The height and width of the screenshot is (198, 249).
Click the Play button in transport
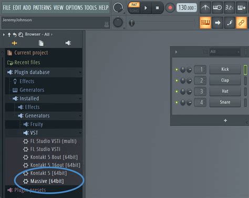[146, 8]
